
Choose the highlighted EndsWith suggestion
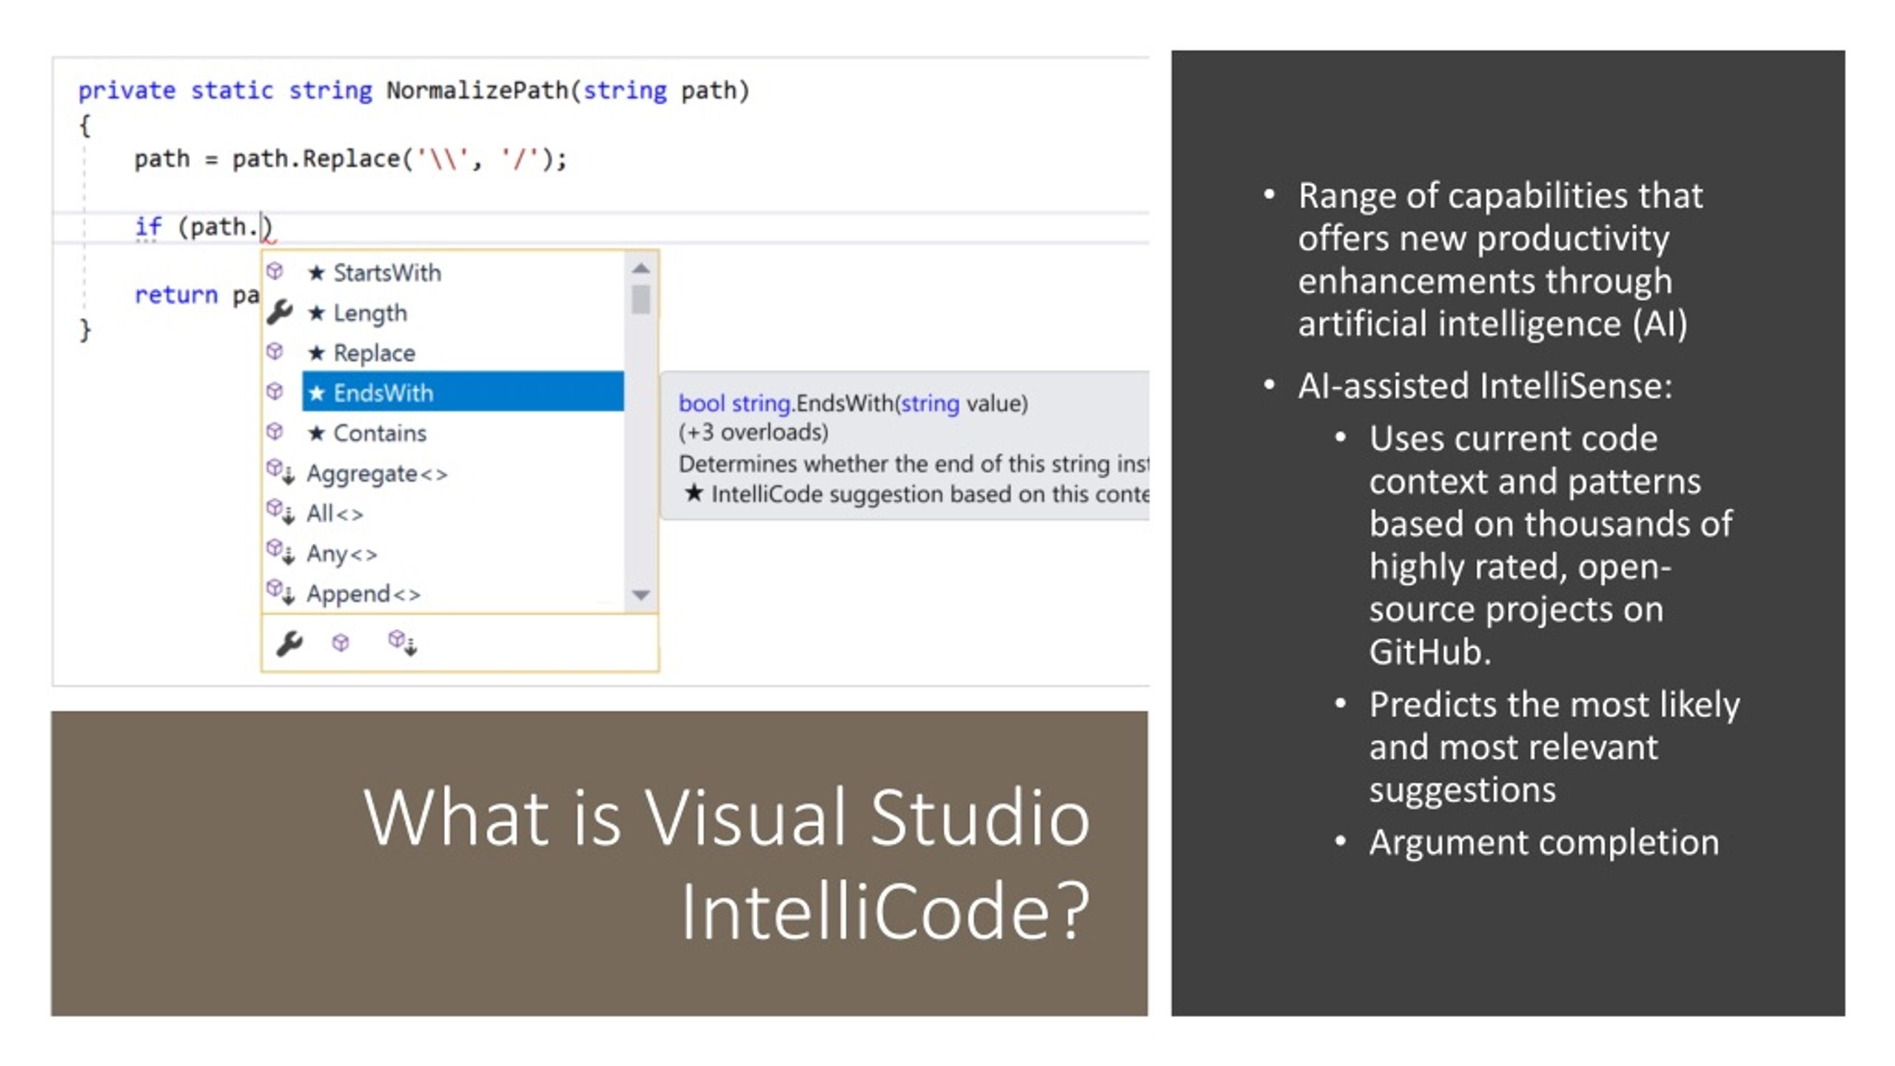[463, 392]
